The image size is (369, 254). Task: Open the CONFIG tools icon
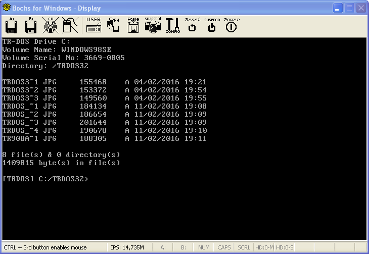click(172, 26)
